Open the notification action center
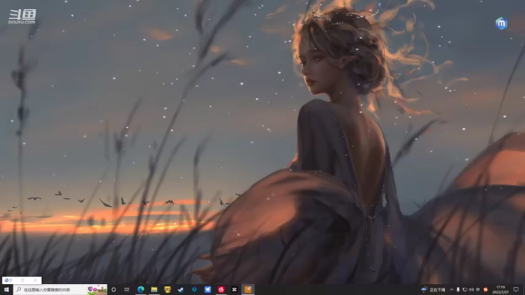The width and height of the screenshot is (525, 295). tap(516, 290)
